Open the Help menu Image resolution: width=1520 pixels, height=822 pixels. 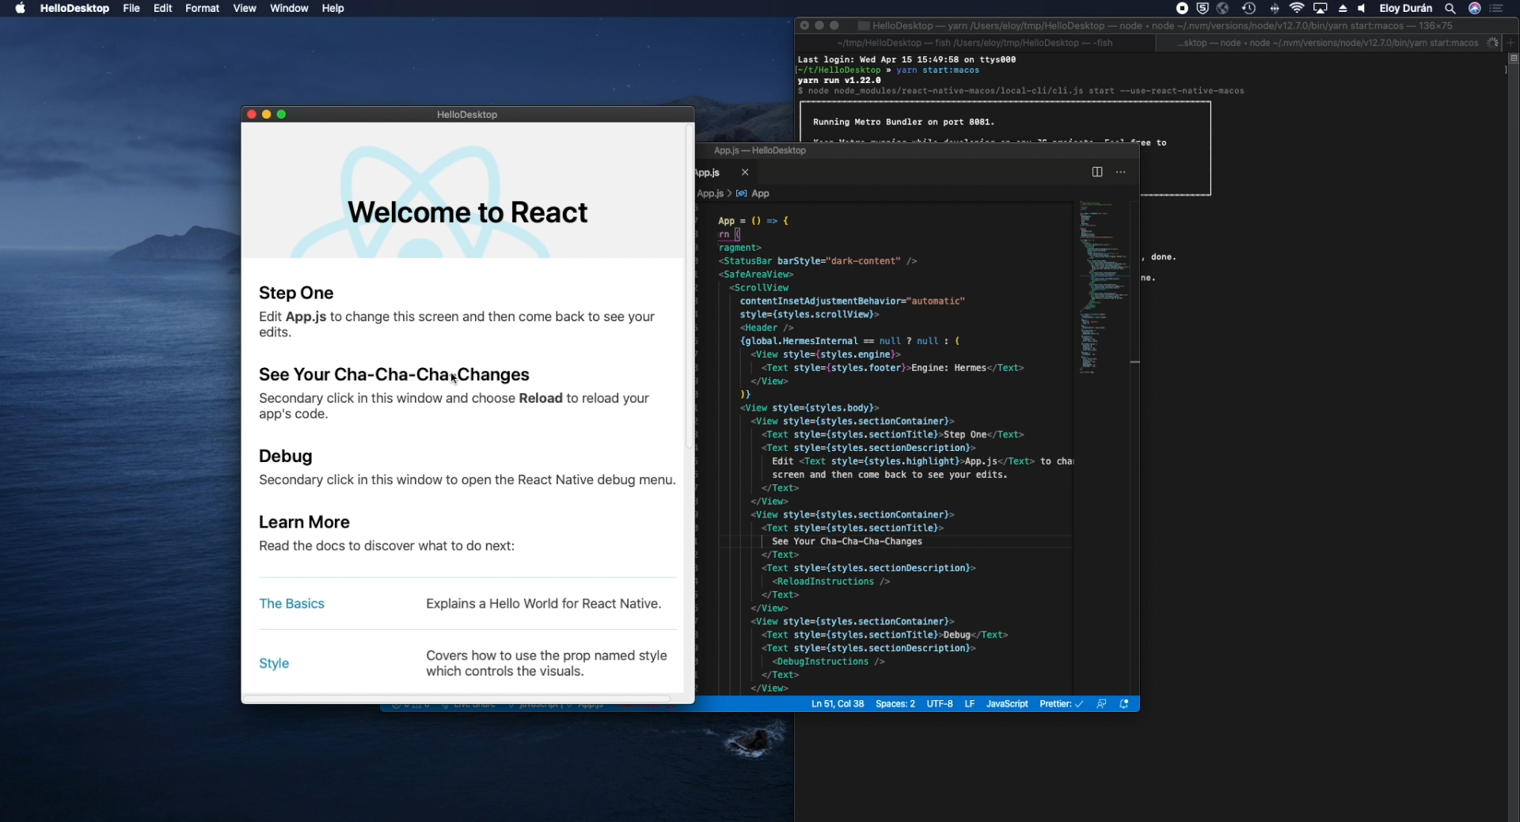[332, 9]
